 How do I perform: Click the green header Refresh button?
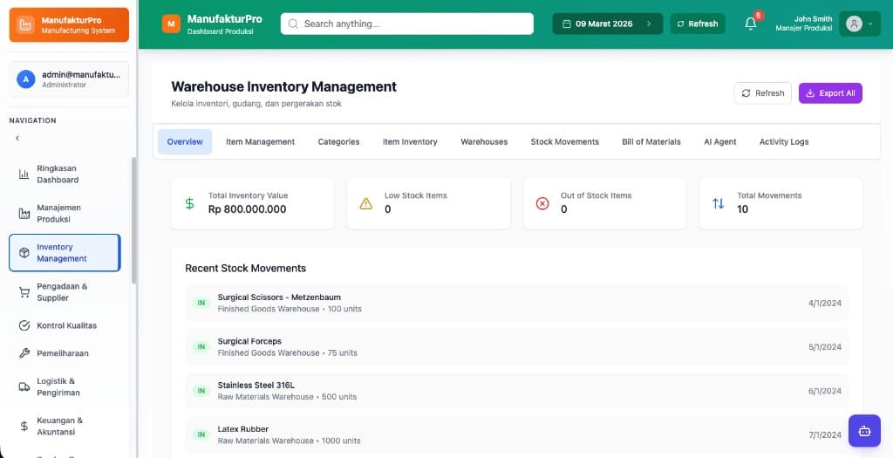click(x=695, y=24)
